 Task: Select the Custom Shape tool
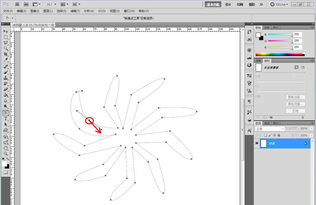6,130
